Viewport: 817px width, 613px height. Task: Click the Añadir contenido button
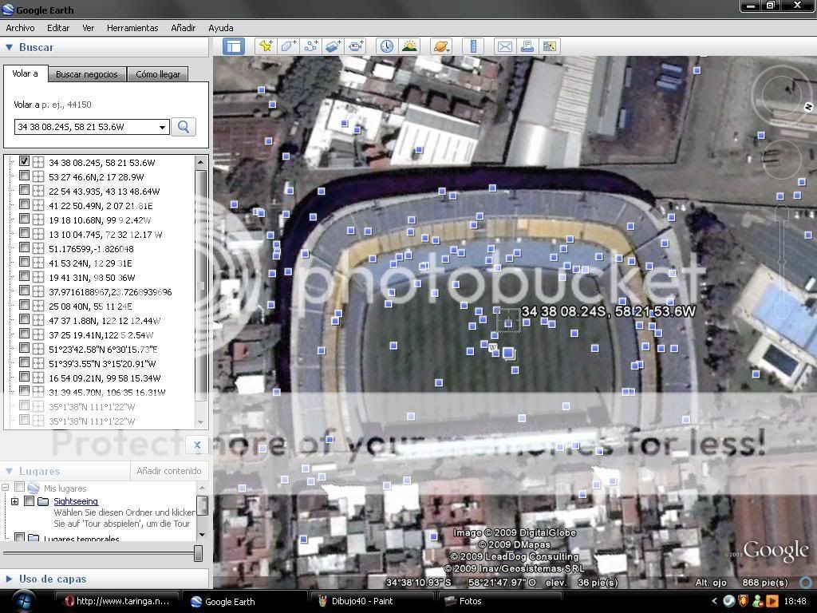pos(169,471)
